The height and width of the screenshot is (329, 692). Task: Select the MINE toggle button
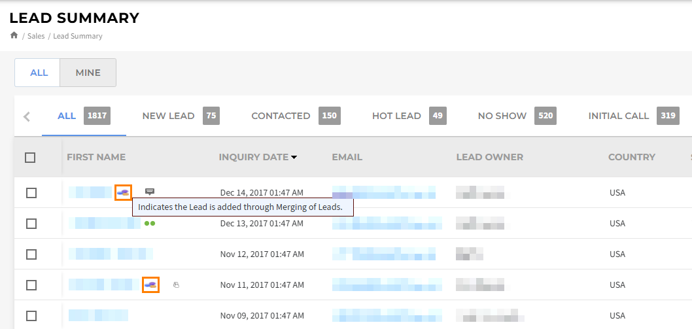[x=88, y=73]
